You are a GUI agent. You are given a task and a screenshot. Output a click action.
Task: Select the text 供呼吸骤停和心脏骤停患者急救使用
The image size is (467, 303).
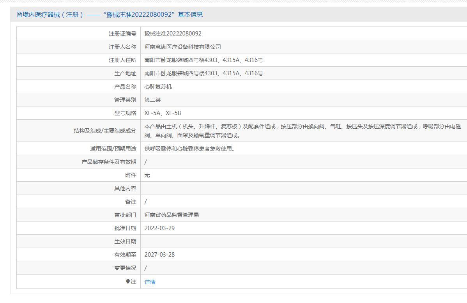click(189, 149)
